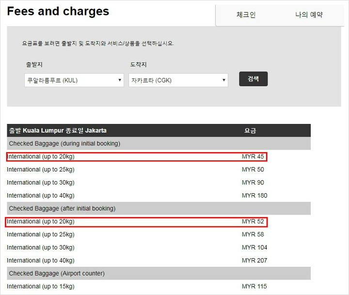The height and width of the screenshot is (295, 349).
Task: Click the MYR 180 price
Action: [x=254, y=196]
